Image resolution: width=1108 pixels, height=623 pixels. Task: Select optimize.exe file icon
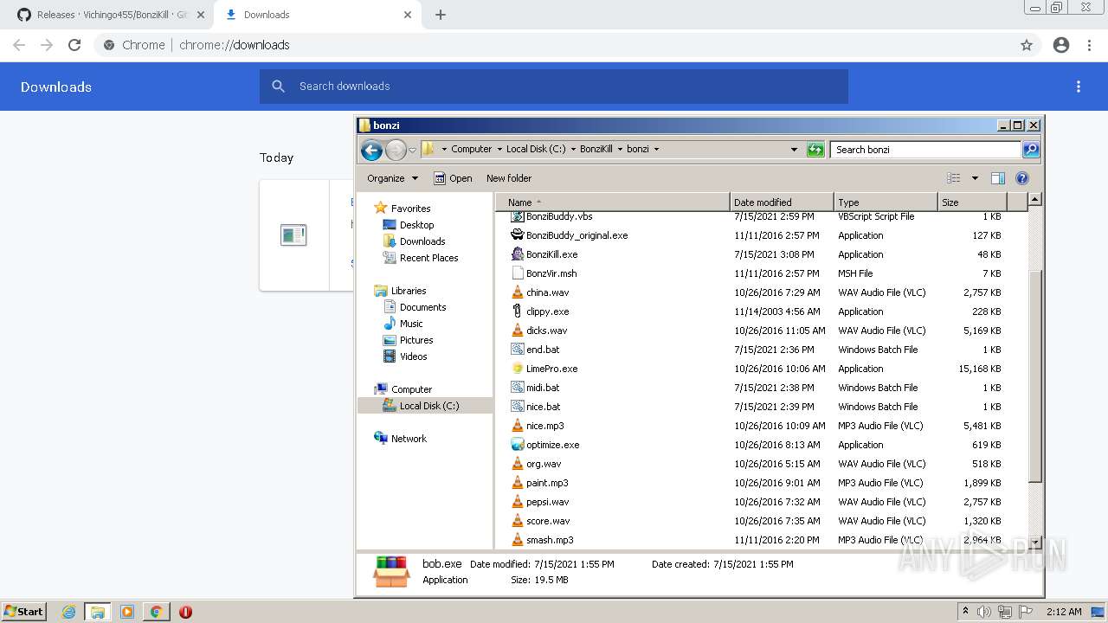518,445
